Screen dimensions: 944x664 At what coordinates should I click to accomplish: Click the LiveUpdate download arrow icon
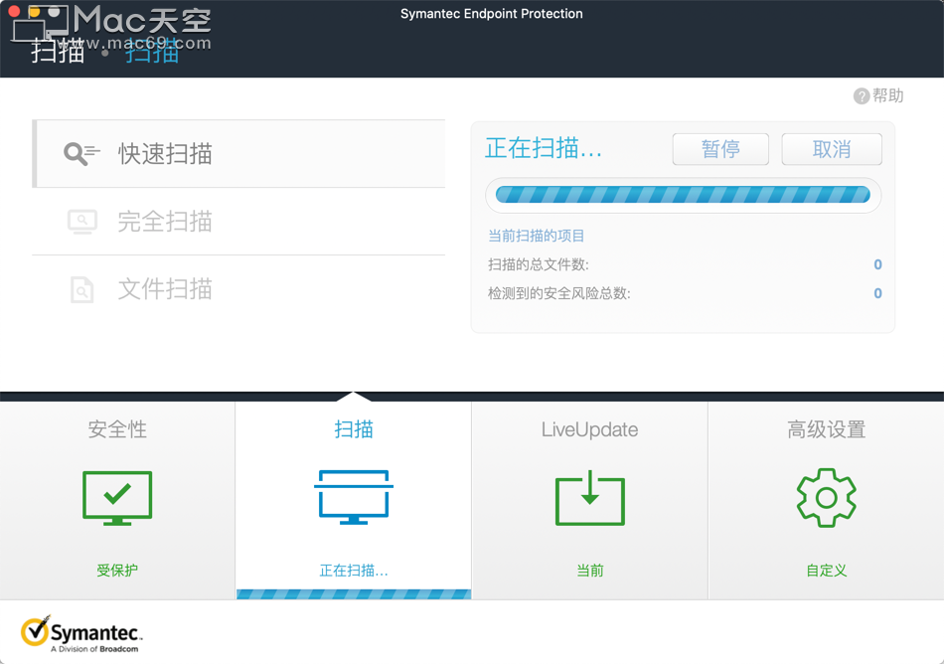tap(590, 497)
